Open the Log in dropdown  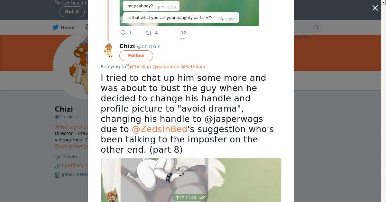coord(301,37)
